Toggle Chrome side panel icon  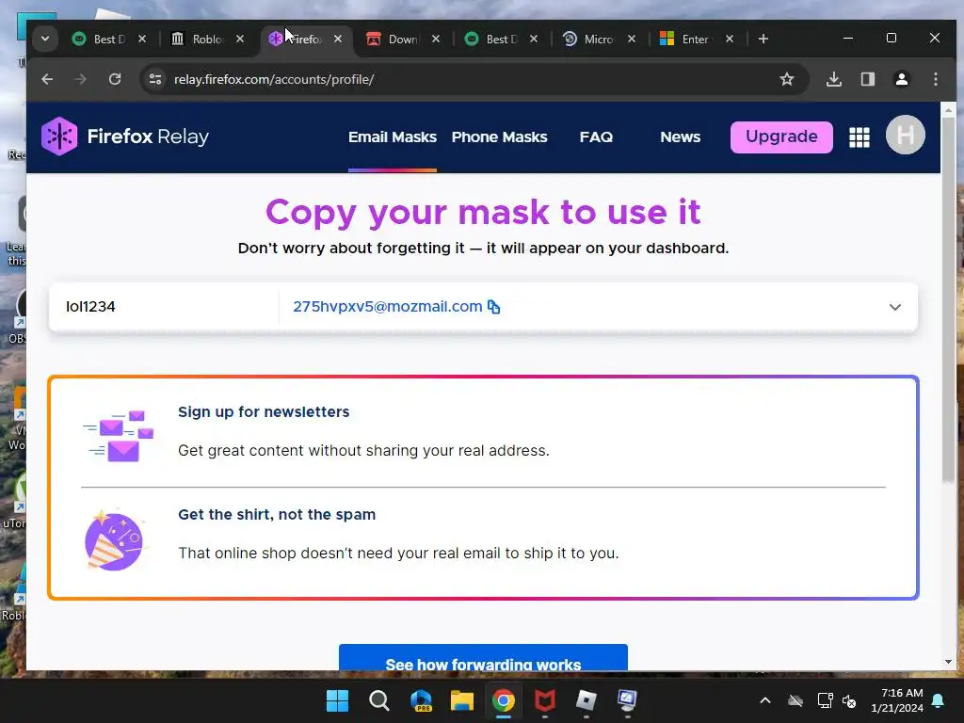tap(867, 79)
